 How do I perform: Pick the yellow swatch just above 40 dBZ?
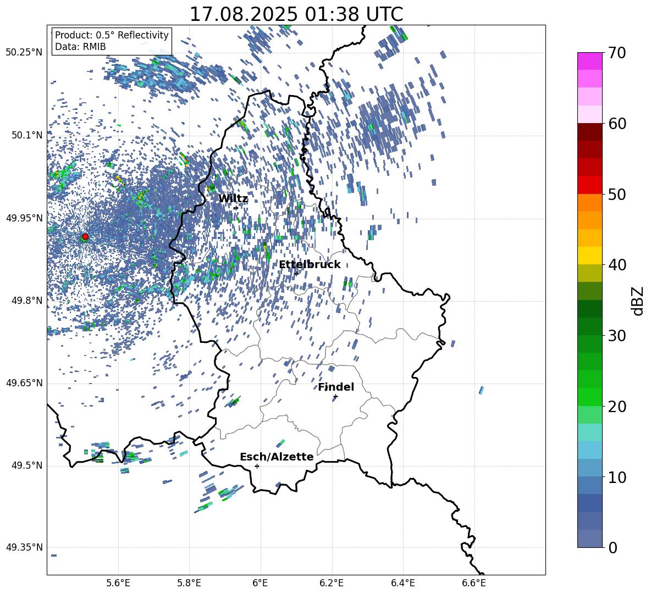tap(589, 256)
